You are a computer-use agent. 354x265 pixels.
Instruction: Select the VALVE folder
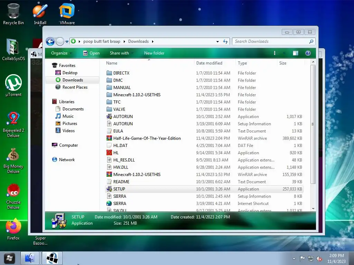point(204,109)
